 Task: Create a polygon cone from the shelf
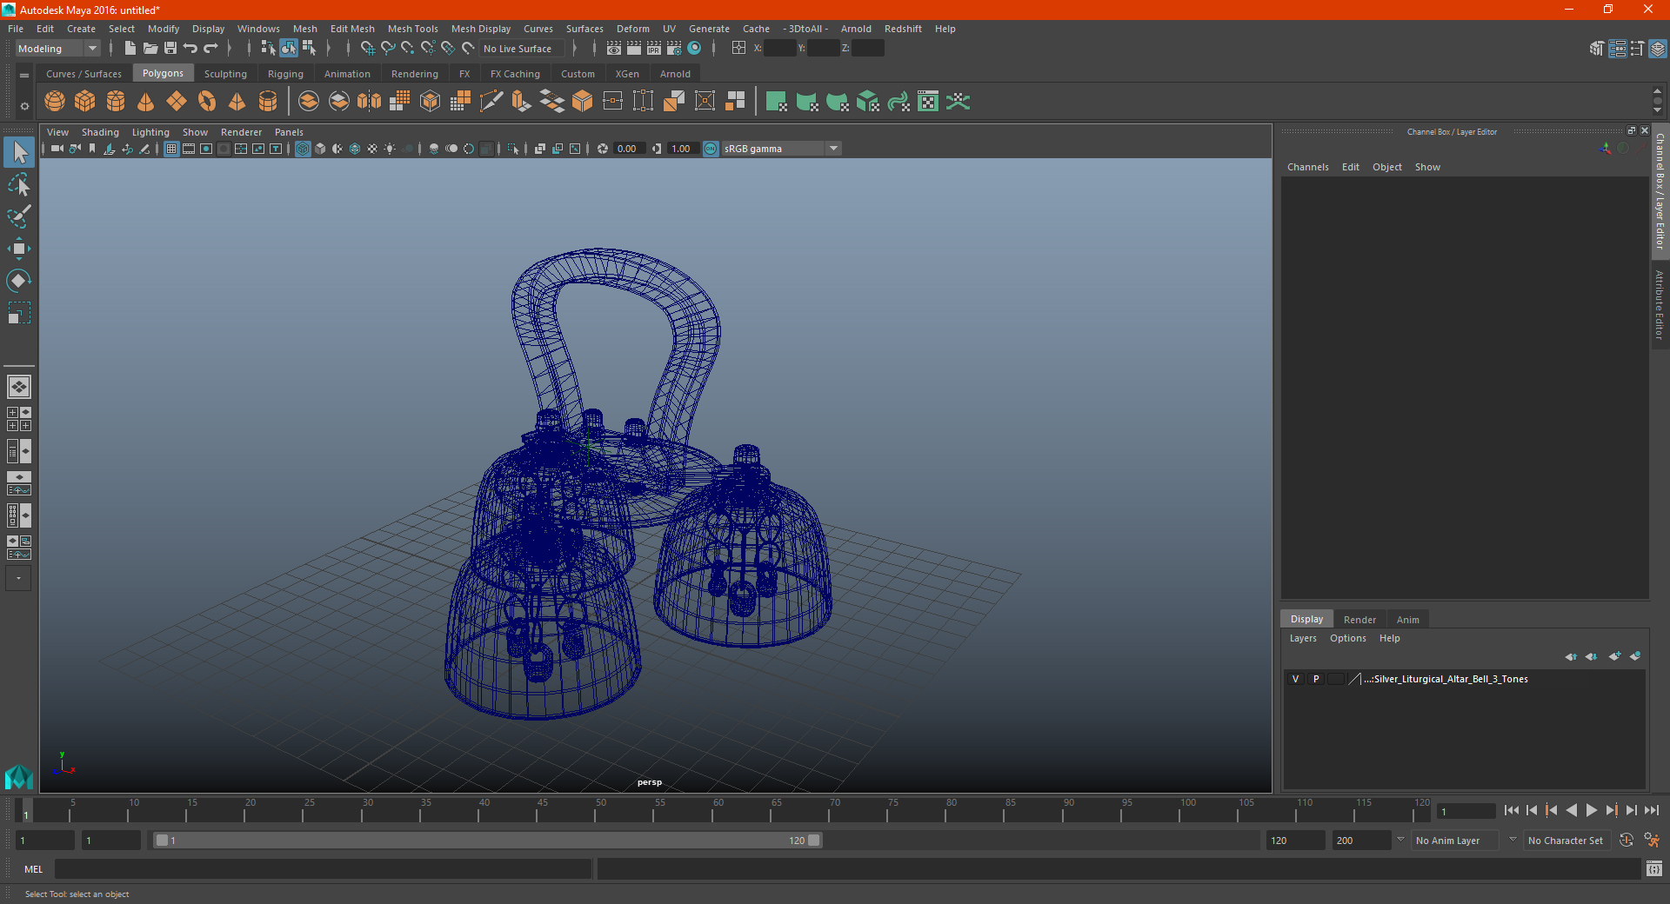pyautogui.click(x=146, y=102)
